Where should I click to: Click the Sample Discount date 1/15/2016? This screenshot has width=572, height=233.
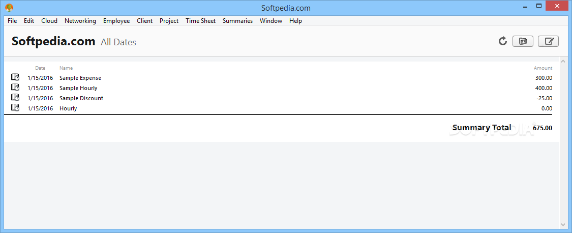pos(41,98)
